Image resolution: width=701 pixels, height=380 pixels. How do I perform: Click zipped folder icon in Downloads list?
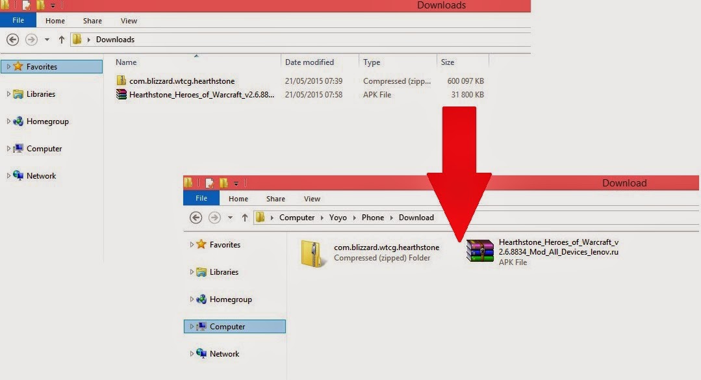[x=121, y=81]
